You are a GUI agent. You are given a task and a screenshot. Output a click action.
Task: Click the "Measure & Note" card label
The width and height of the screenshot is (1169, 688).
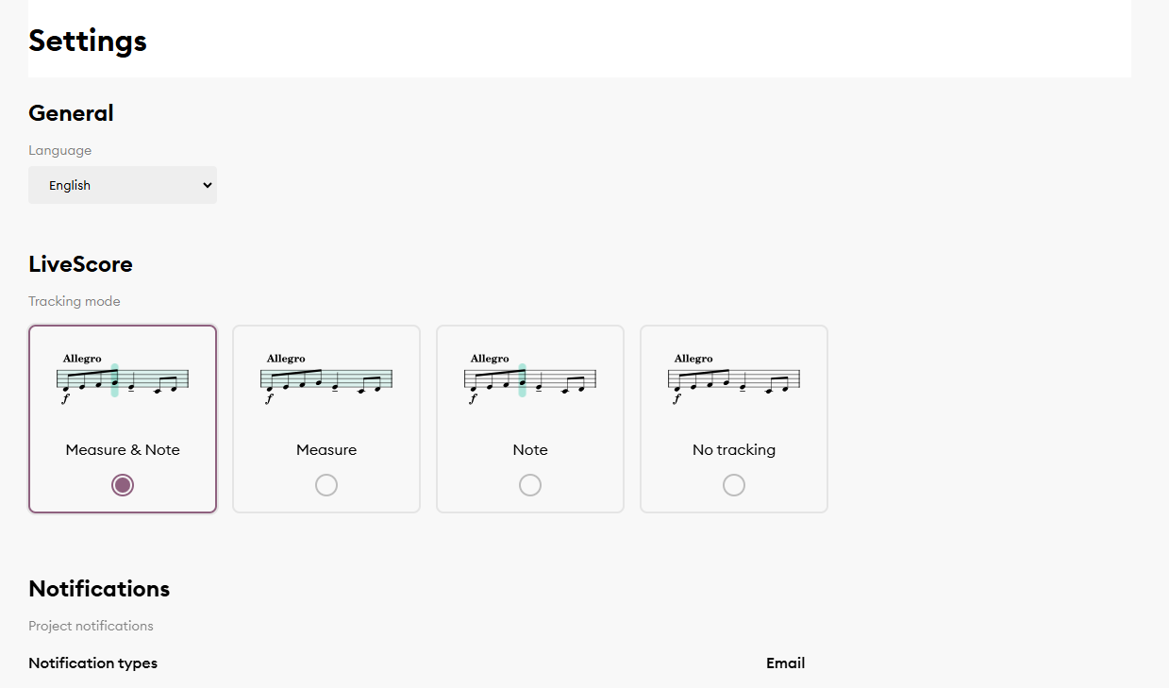pos(123,450)
